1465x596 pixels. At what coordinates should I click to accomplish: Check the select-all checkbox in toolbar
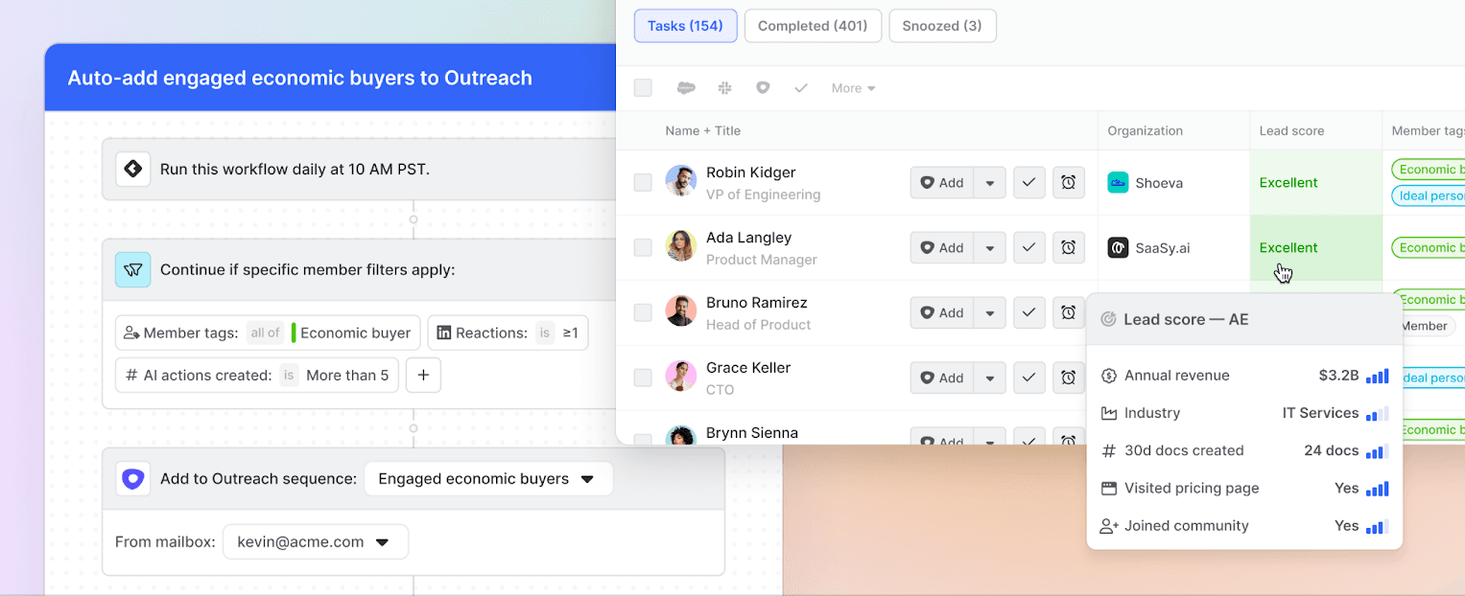click(x=643, y=88)
